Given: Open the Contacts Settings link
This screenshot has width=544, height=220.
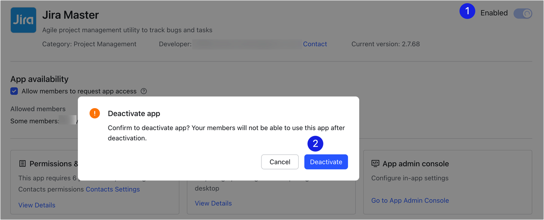Looking at the screenshot, I should [x=113, y=189].
